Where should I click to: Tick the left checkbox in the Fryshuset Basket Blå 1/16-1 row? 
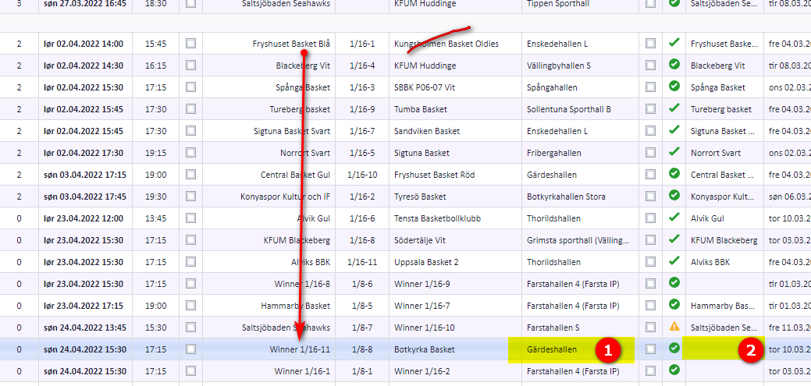click(191, 44)
